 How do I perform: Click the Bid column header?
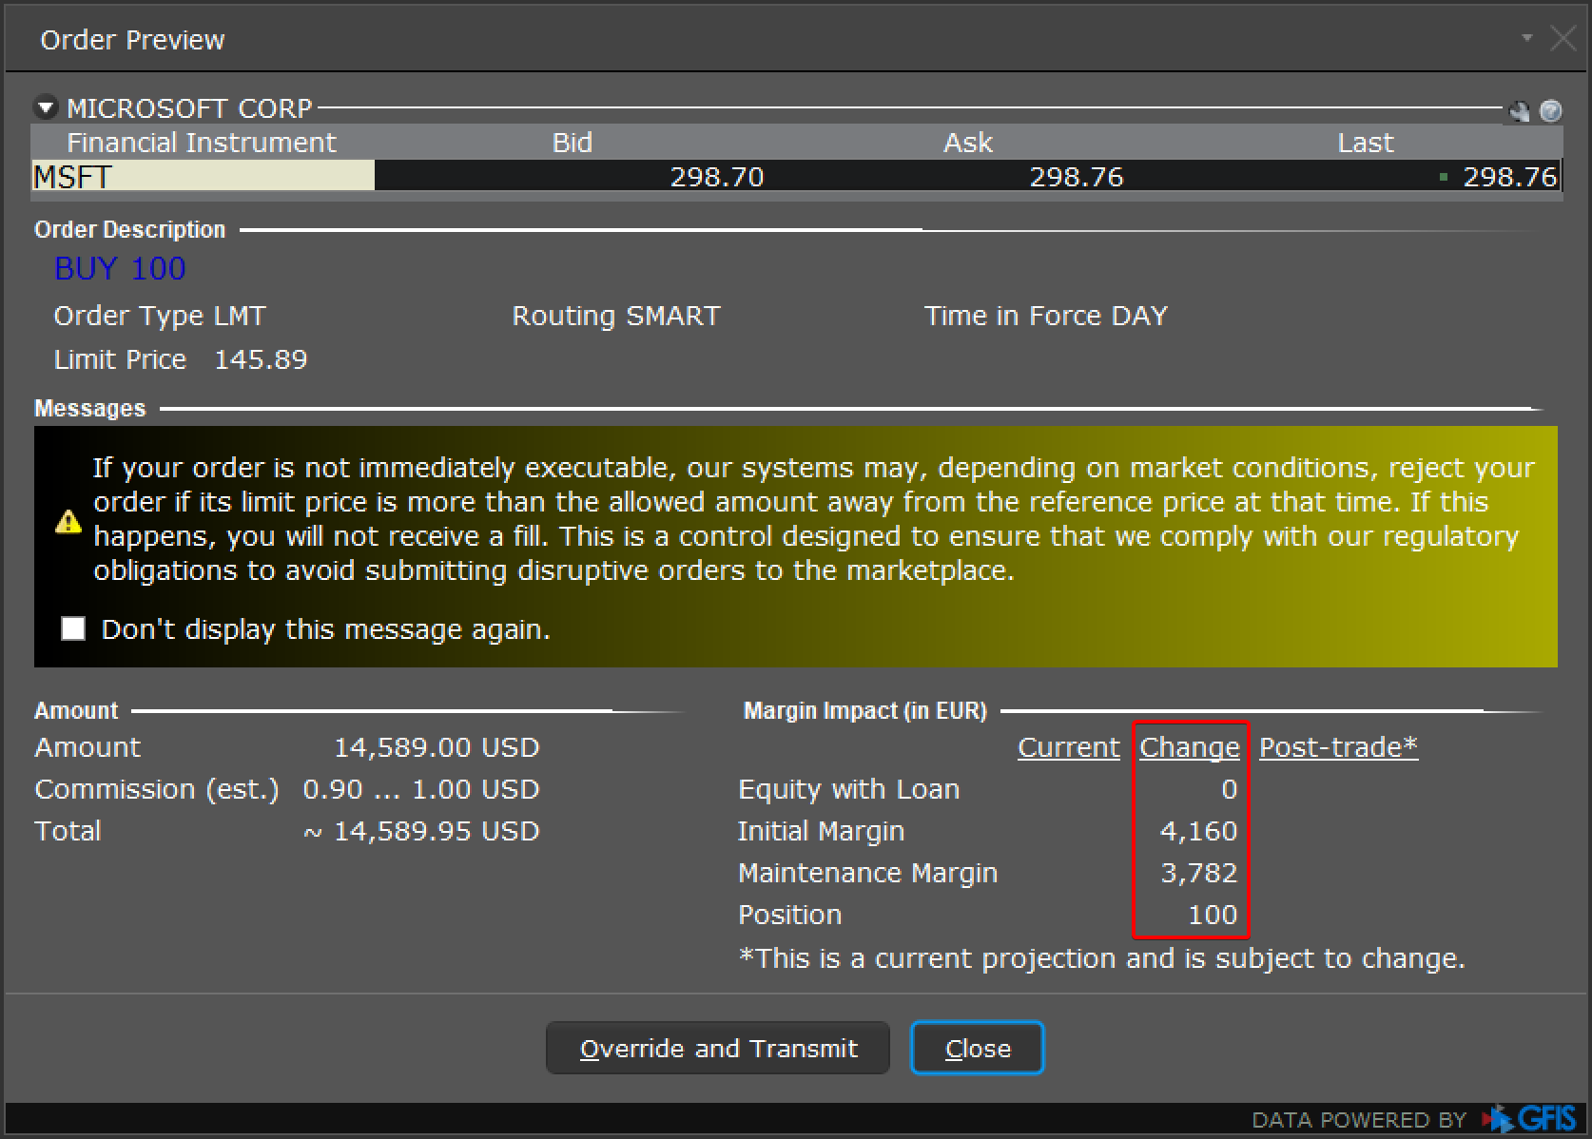coord(573,143)
